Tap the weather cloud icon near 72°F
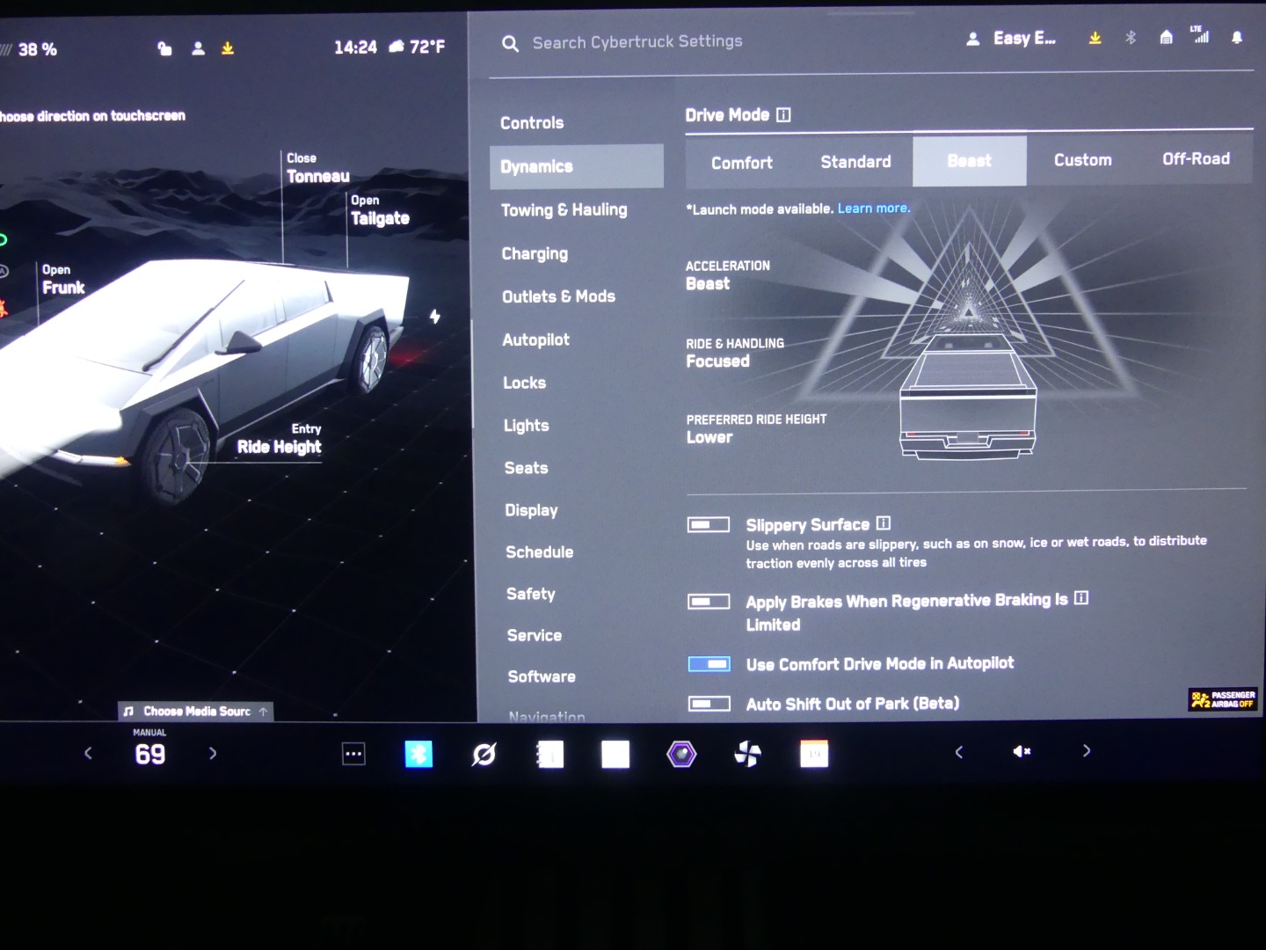1266x950 pixels. [x=397, y=47]
